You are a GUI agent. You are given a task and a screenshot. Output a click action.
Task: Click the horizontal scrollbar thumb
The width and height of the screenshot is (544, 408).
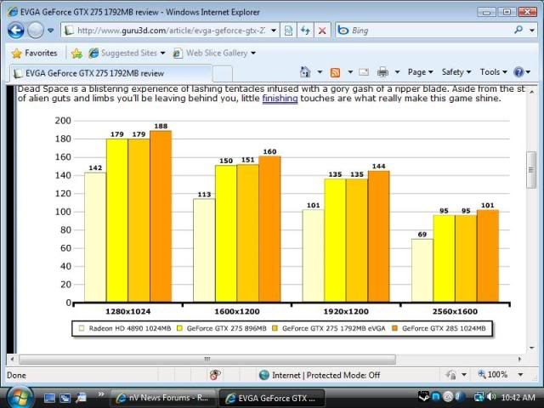(x=207, y=360)
